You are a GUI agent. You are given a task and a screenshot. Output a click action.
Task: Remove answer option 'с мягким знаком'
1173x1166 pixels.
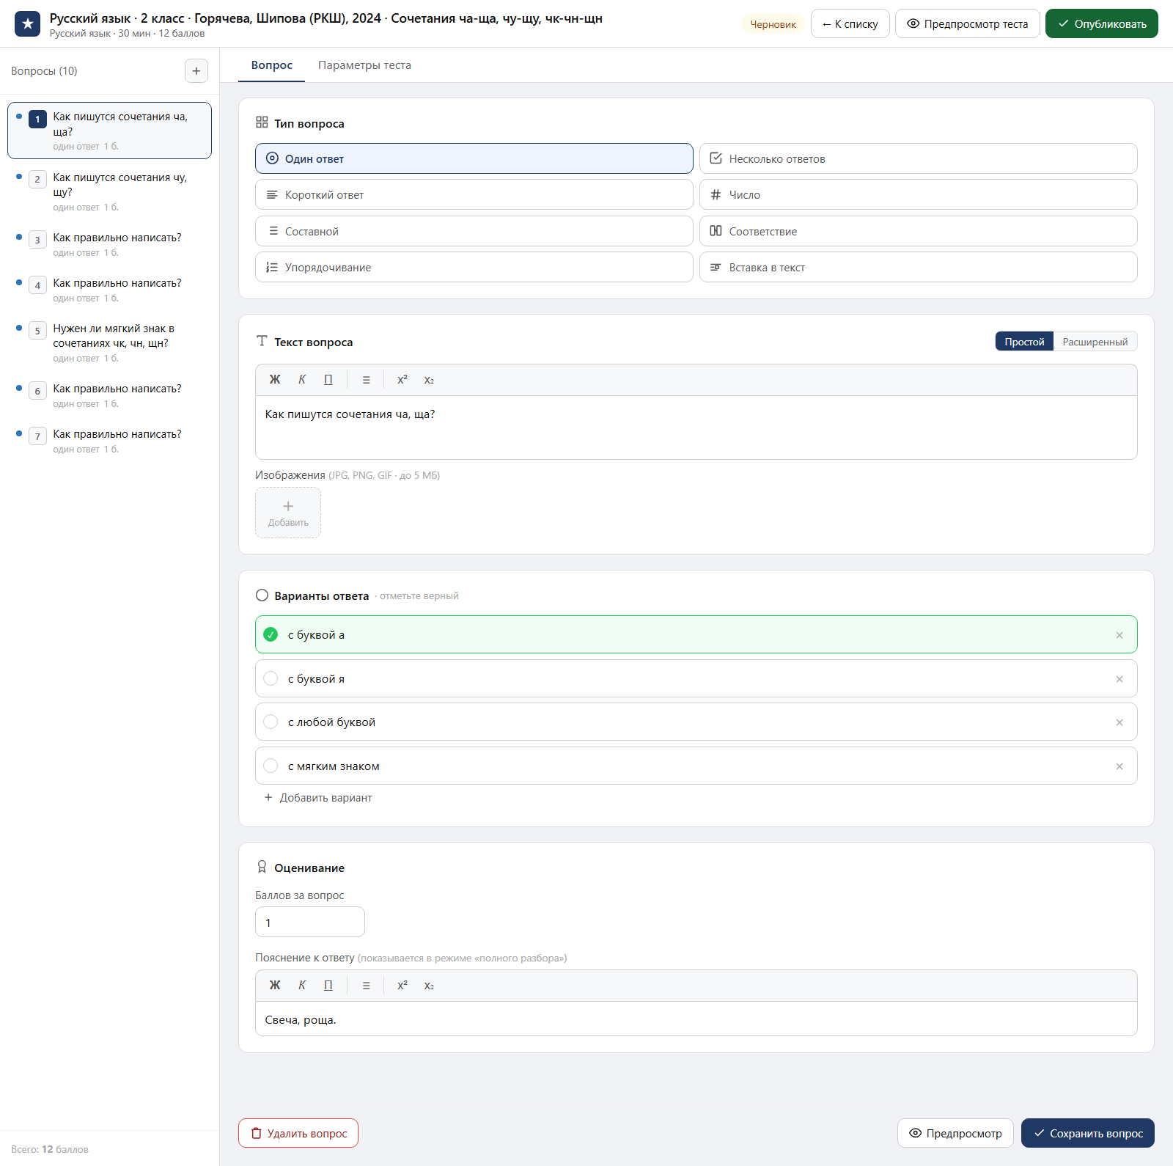[1119, 766]
